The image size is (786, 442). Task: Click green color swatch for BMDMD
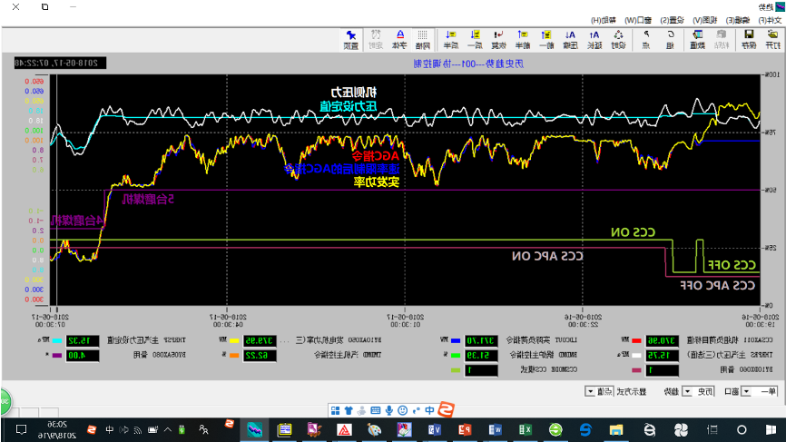coord(456,355)
